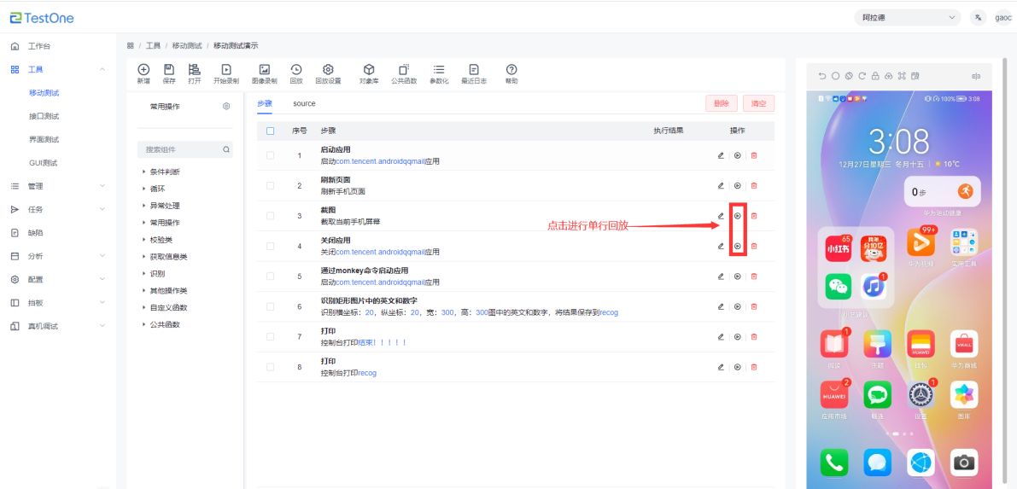The width and height of the screenshot is (1017, 489).
Task: Open the 阿拉德 project dropdown
Action: point(908,17)
